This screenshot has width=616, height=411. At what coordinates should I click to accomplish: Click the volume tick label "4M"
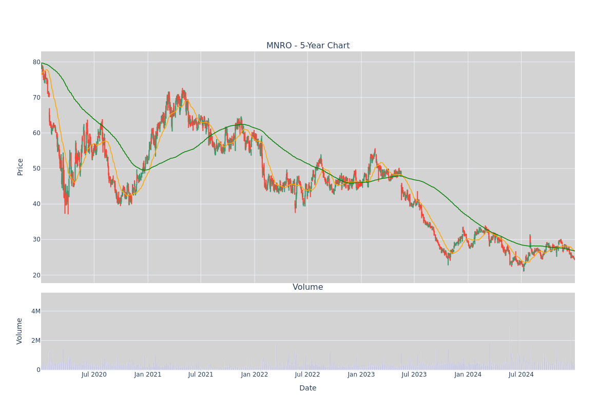[35, 311]
